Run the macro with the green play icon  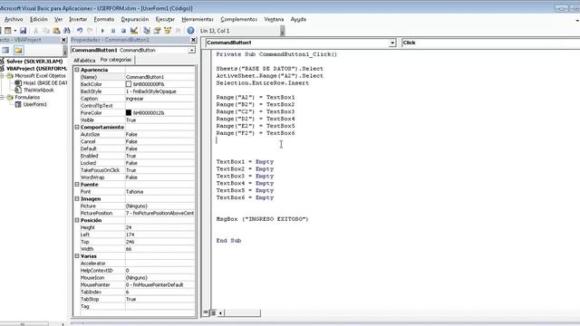pos(102,31)
